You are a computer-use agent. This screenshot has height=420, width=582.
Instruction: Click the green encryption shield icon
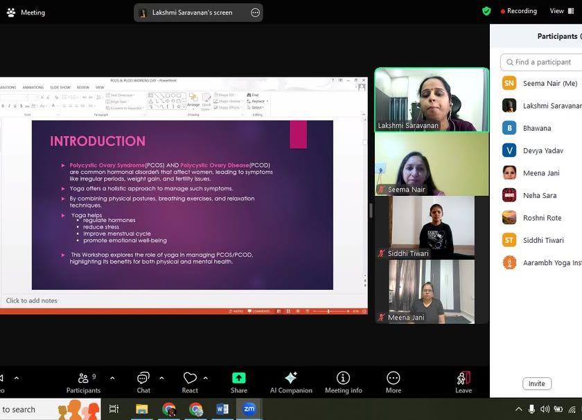[486, 11]
